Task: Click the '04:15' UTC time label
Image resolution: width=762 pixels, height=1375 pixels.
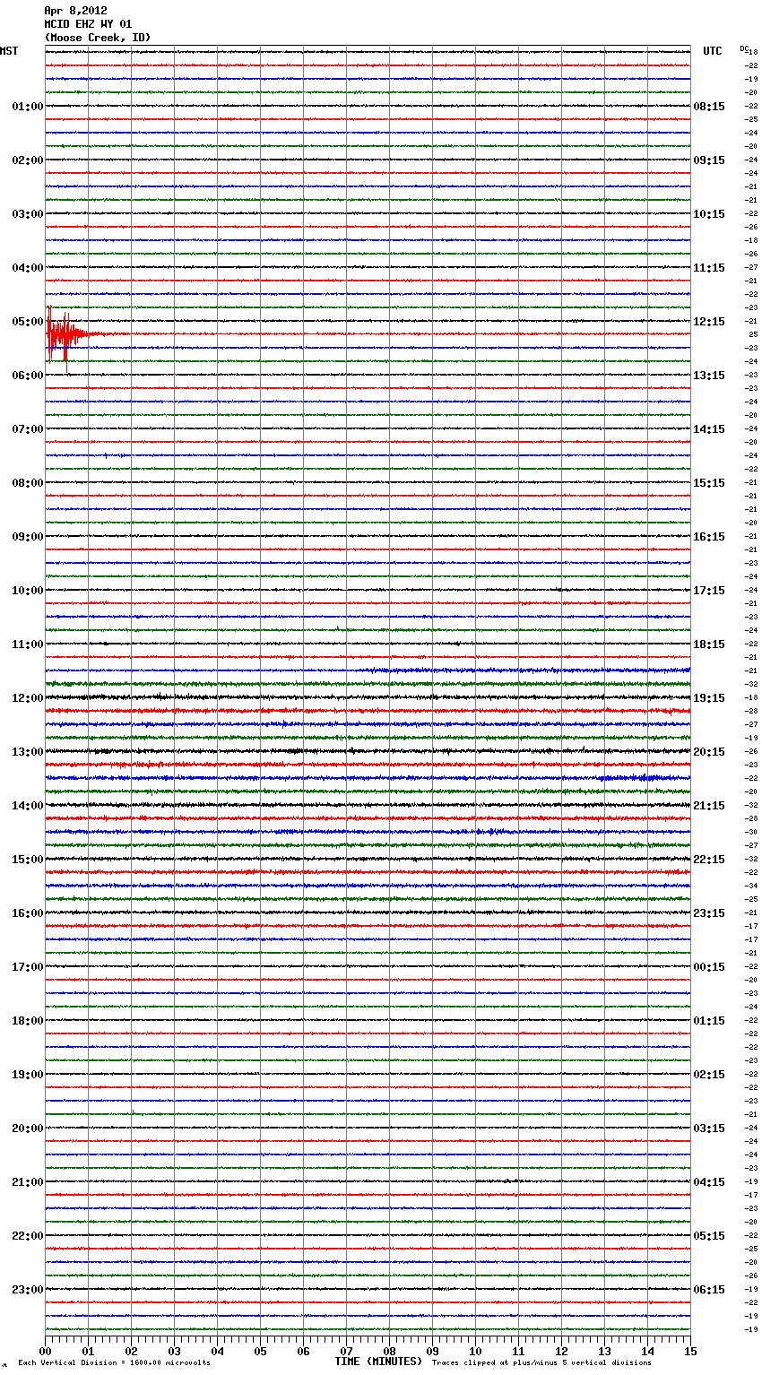Action: [709, 1182]
